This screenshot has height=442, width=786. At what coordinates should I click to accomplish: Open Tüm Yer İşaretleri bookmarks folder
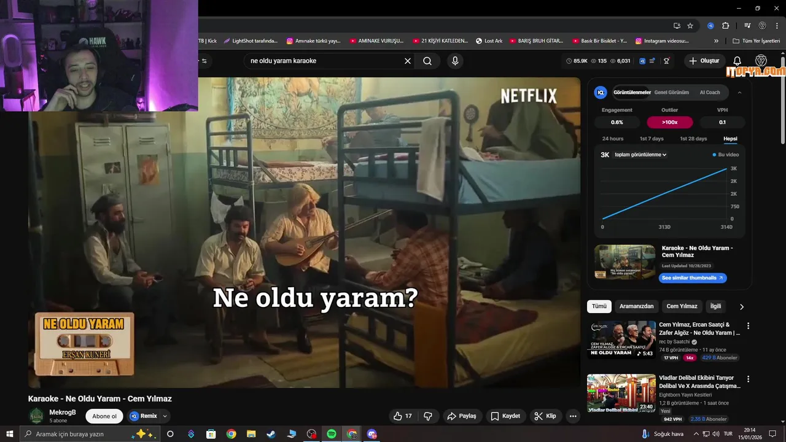(756, 41)
